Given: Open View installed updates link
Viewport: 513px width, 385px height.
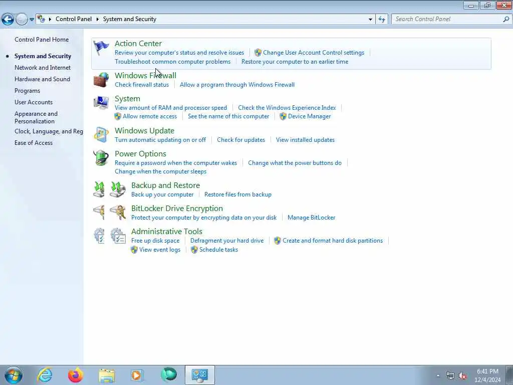Looking at the screenshot, I should [x=305, y=140].
